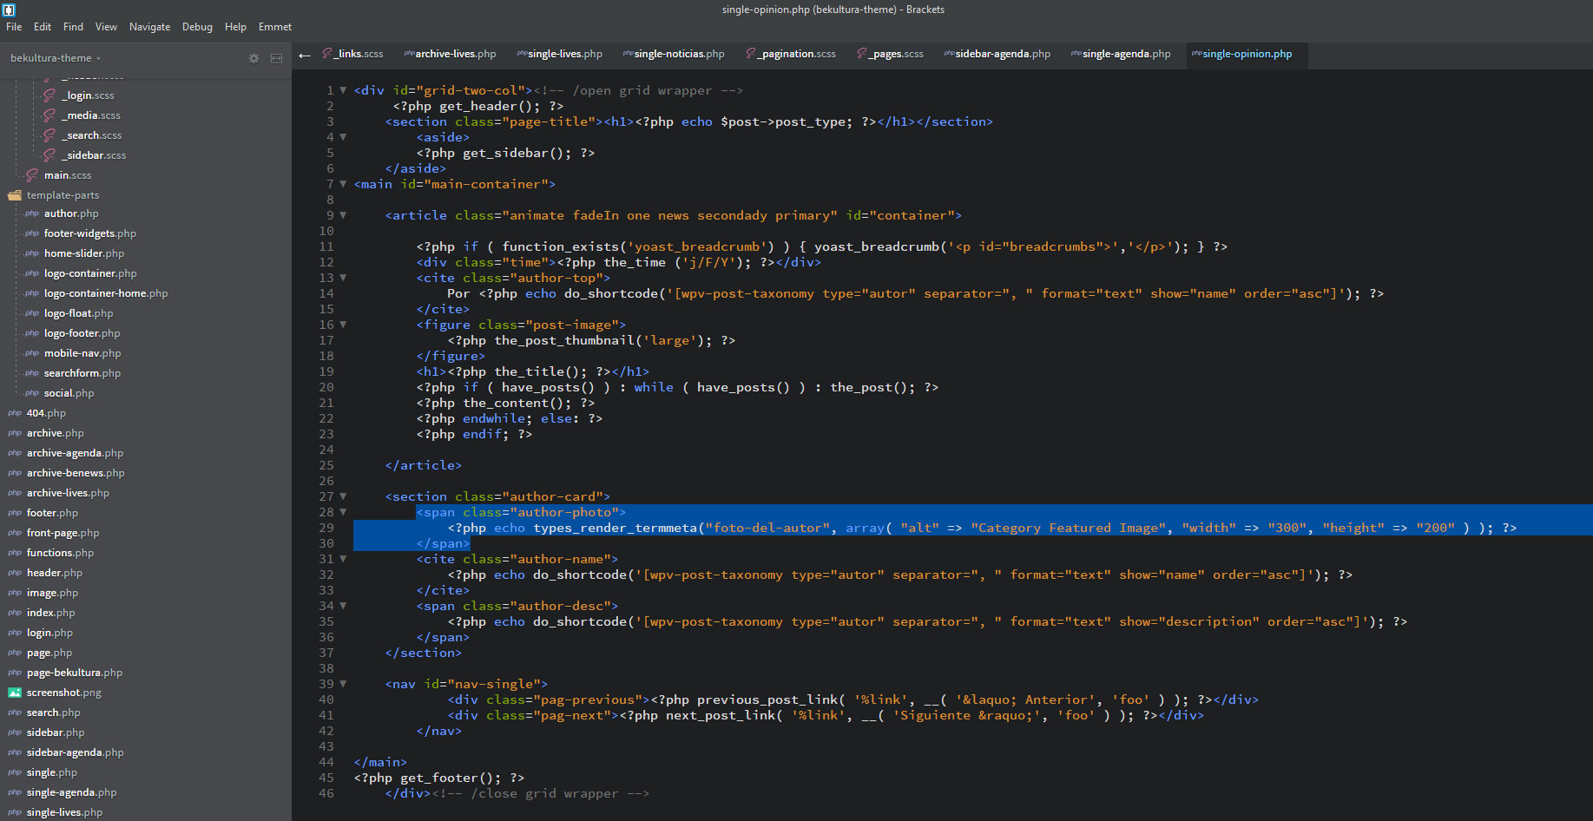
Task: Click the php icon beside 404.php
Action: pyautogui.click(x=15, y=413)
